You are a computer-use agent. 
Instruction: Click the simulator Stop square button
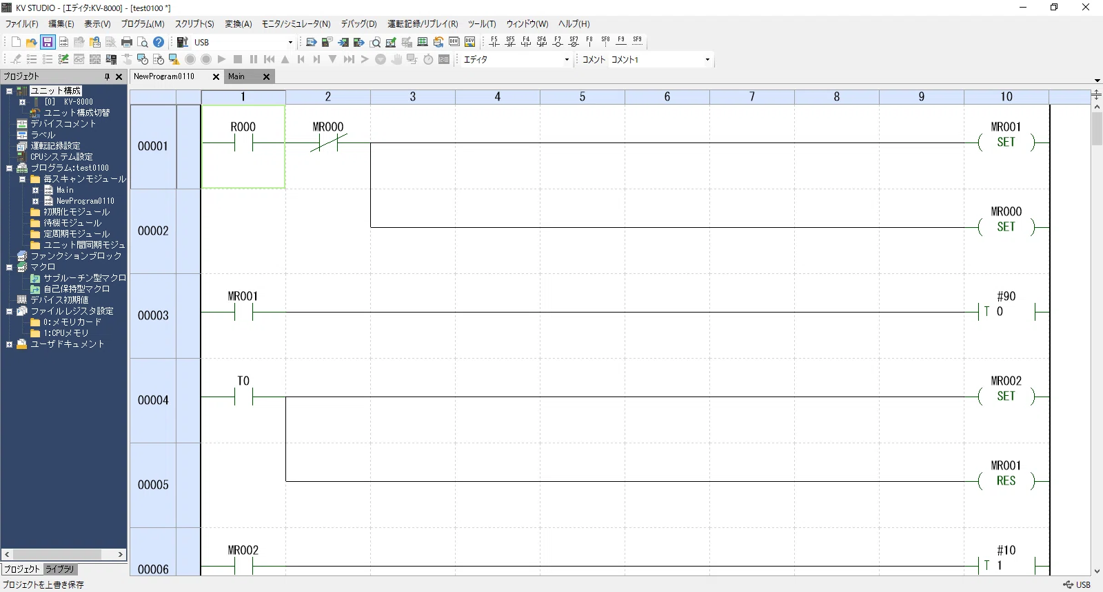[238, 60]
